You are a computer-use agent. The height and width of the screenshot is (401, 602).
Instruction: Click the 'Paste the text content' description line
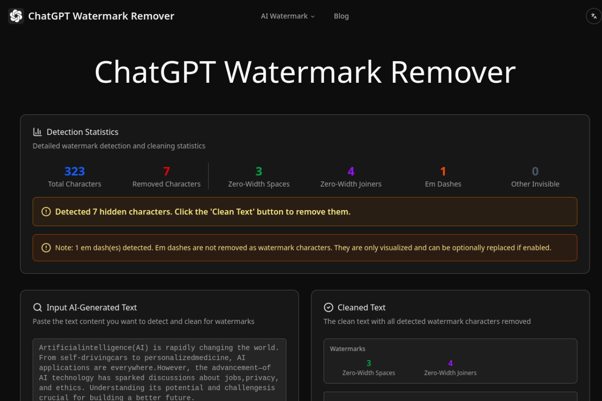pyautogui.click(x=143, y=322)
